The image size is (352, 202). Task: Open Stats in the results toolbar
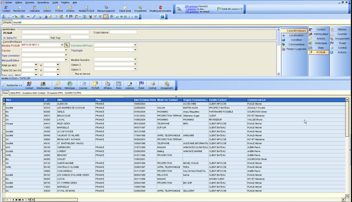click(x=118, y=85)
